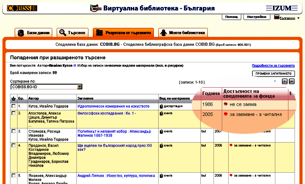Click the книга icon in record 5

pos(161,176)
